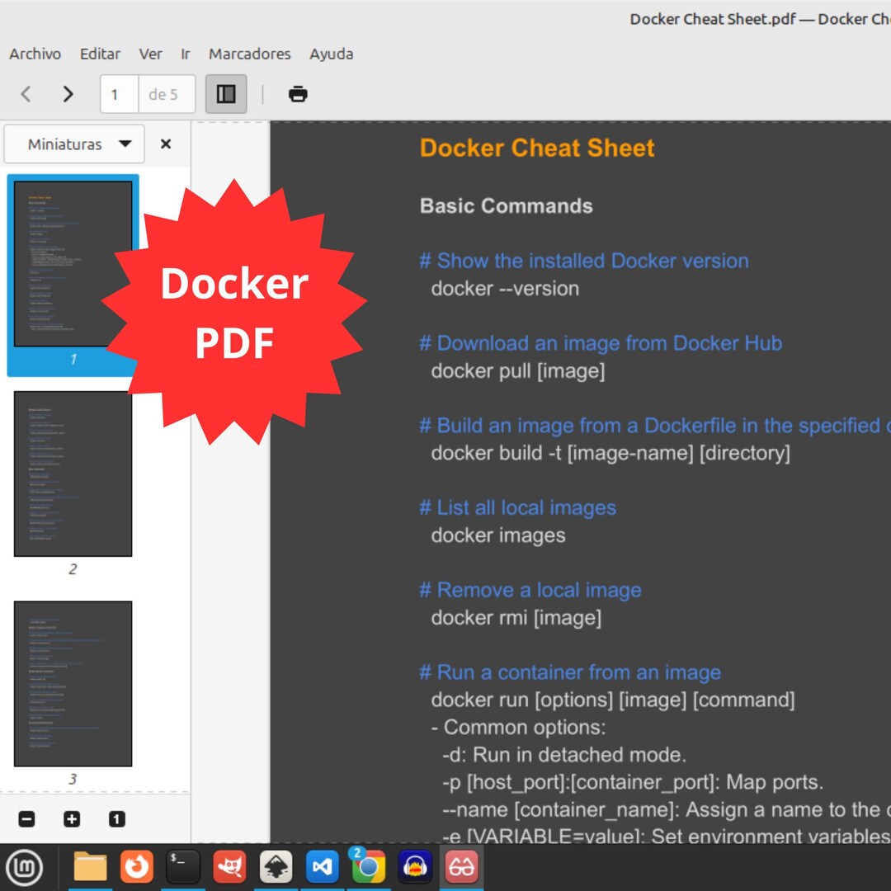Select the page 2 thumbnail
Screen dimensions: 891x891
(x=73, y=473)
